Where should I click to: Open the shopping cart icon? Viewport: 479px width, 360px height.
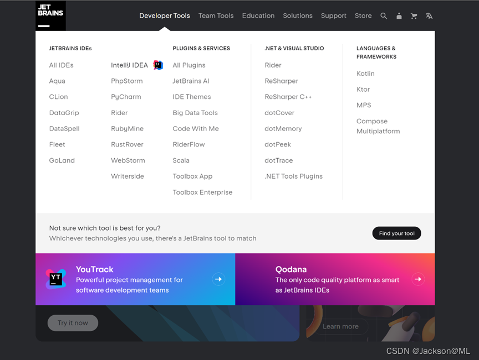coord(414,16)
